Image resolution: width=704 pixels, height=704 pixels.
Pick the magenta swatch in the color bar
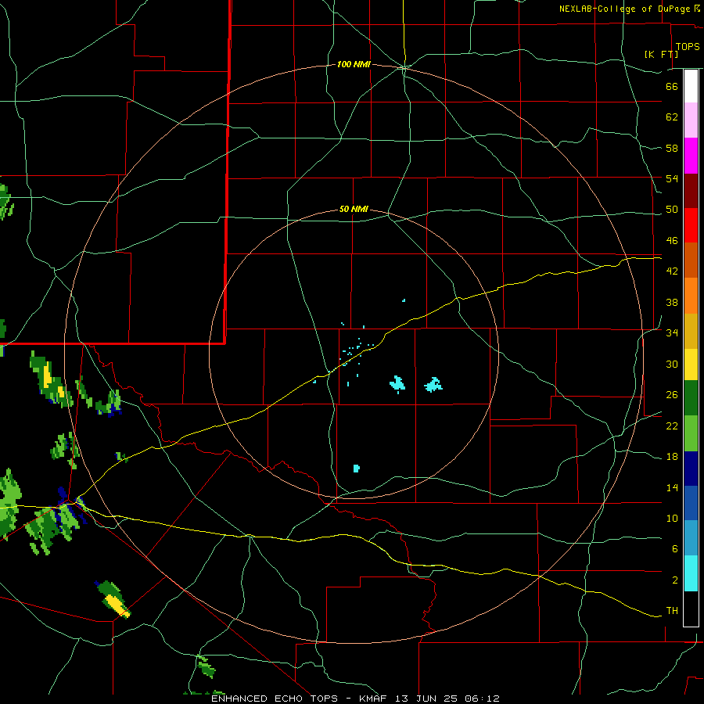[691, 156]
